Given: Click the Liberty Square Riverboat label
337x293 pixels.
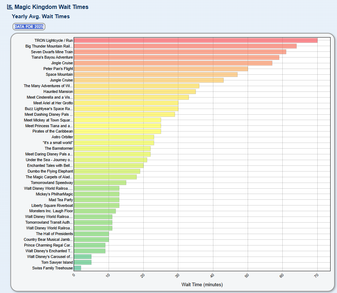Looking at the screenshot, I should click(x=52, y=205).
